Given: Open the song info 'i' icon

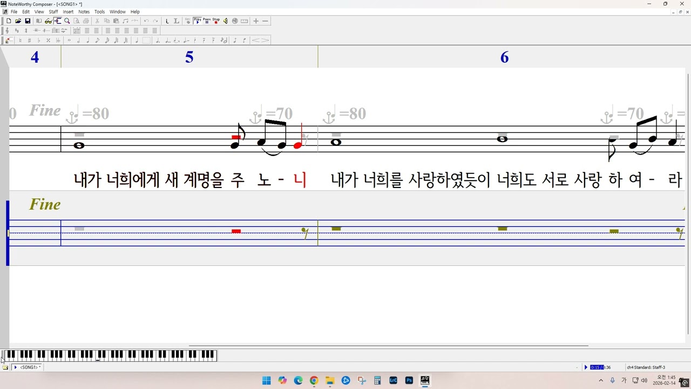Looking at the screenshot, I should 167,21.
